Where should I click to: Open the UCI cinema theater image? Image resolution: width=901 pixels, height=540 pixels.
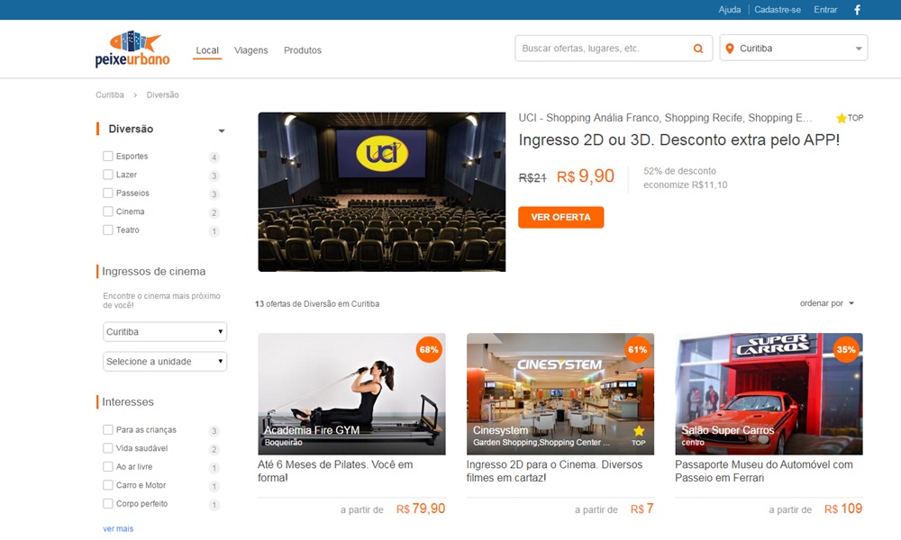[381, 192]
